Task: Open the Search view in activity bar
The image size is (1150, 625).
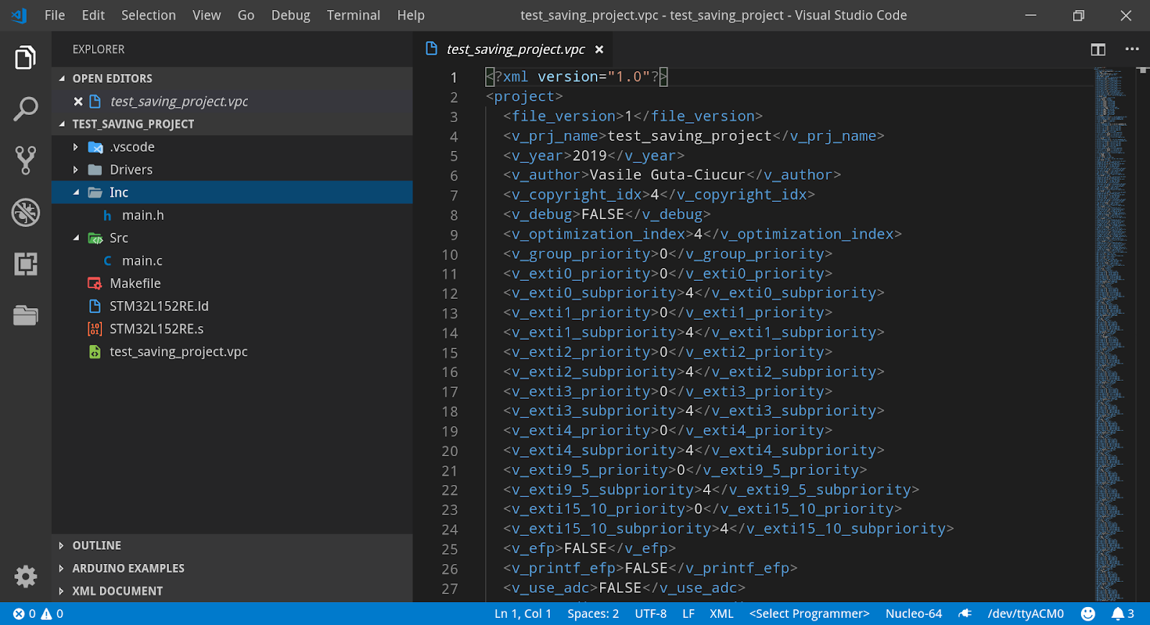Action: pyautogui.click(x=26, y=109)
